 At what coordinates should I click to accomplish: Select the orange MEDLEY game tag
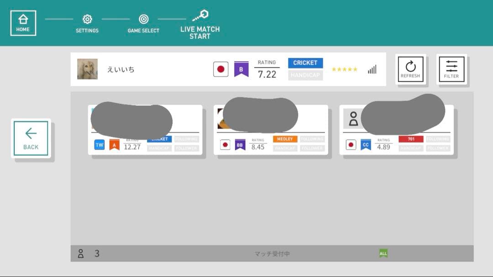[x=285, y=139]
